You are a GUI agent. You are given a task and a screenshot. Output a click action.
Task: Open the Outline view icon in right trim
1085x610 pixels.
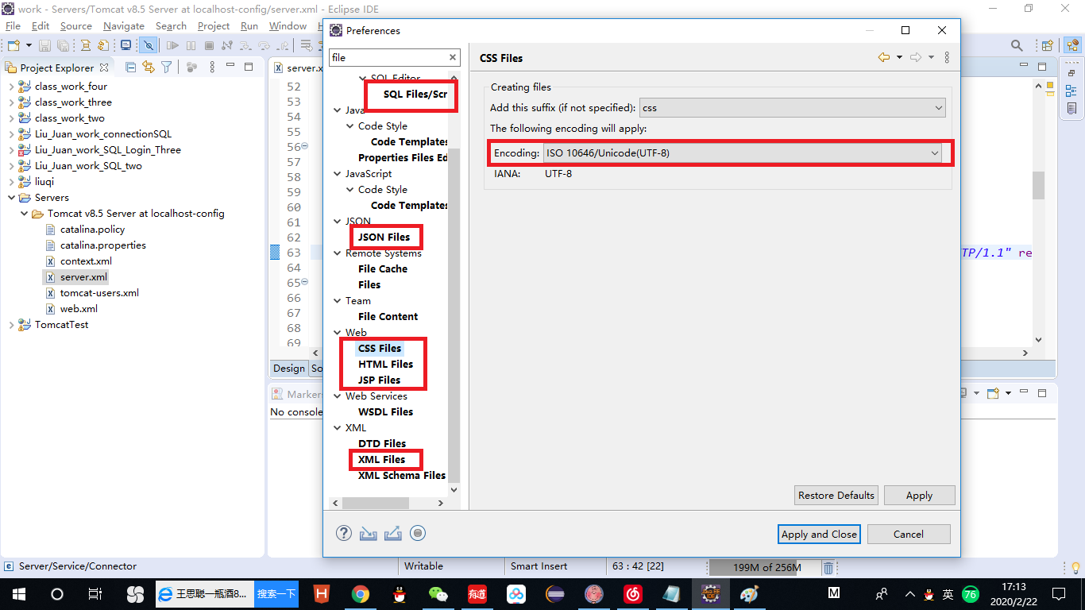coord(1071,91)
